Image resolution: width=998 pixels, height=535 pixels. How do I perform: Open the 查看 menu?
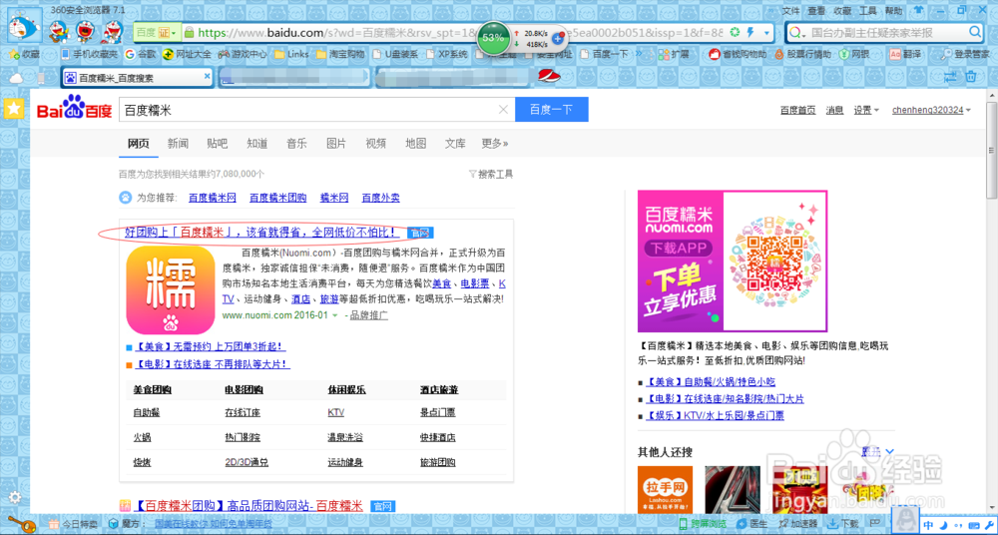816,11
